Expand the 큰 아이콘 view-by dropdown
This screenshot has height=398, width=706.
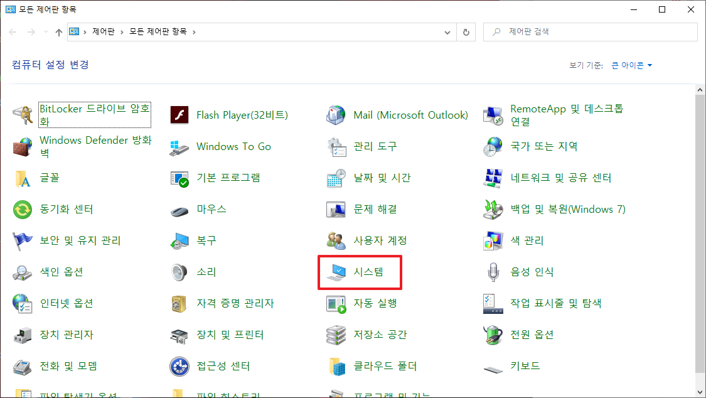coord(632,65)
